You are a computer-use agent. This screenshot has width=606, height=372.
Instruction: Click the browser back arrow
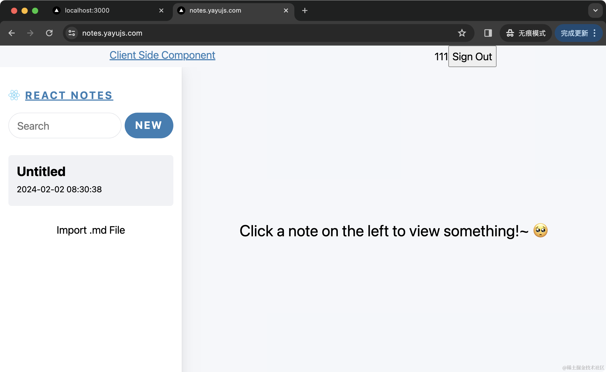12,33
